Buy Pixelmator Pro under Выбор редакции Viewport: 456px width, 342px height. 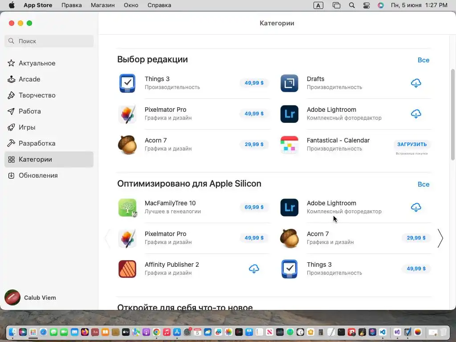click(254, 114)
